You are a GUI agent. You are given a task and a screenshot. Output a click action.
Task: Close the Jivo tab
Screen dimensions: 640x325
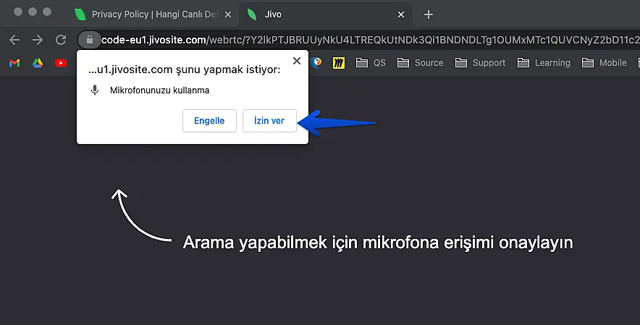(x=402, y=14)
